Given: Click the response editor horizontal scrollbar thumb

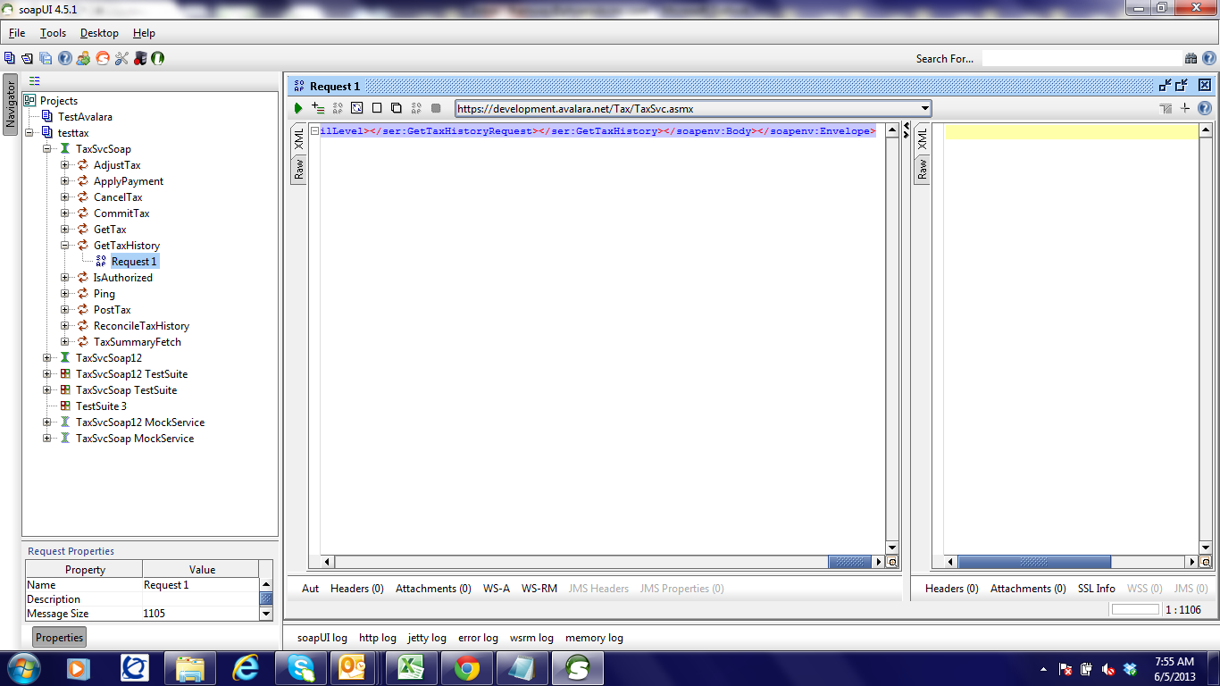Looking at the screenshot, I should (x=1034, y=562).
